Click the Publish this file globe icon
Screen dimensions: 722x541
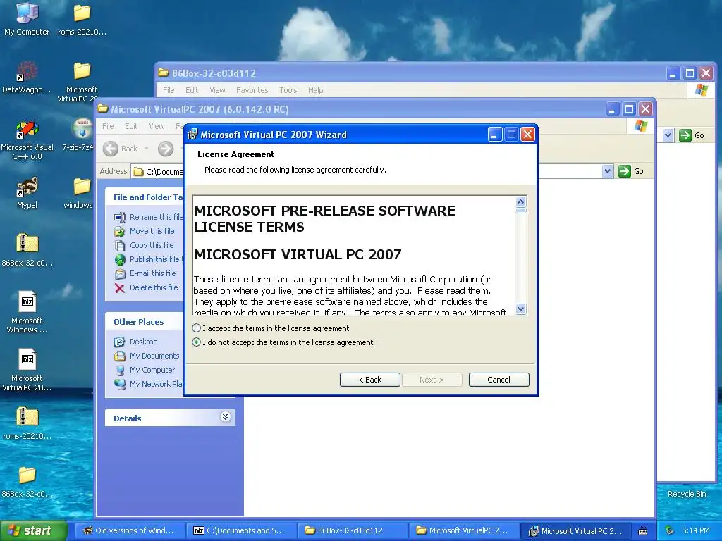[x=120, y=259]
